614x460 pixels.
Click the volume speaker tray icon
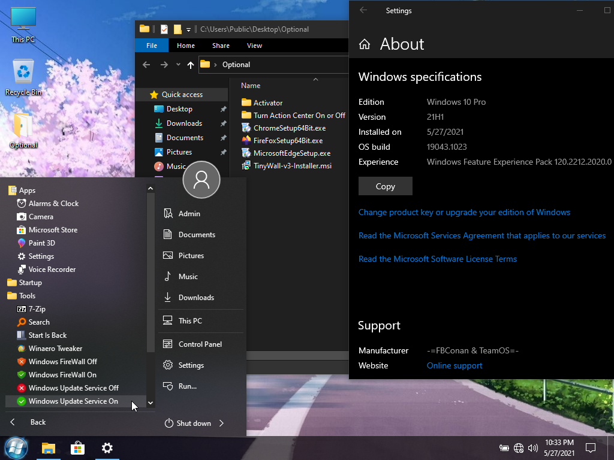coord(533,448)
